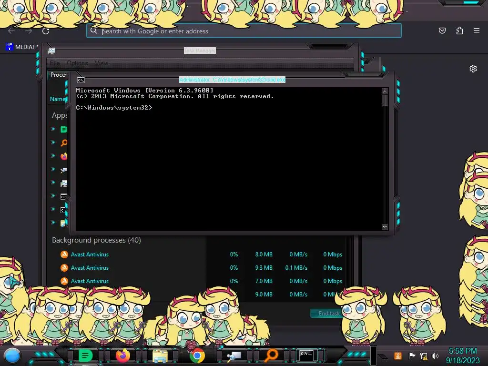Expand the first cmd process row

point(53,196)
